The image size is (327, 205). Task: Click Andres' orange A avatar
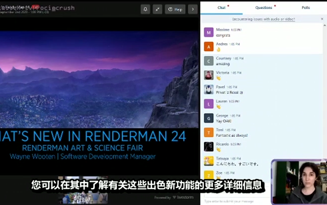208,47
